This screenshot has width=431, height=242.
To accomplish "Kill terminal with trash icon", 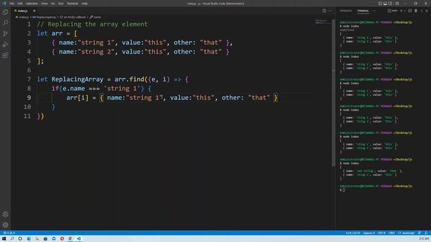I will pyautogui.click(x=416, y=11).
